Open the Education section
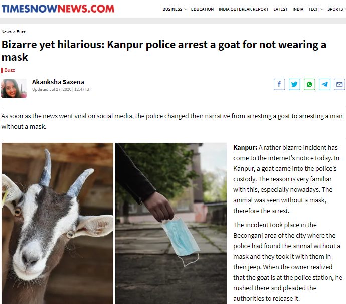Viewport: 346px width, 304px height. point(202,9)
